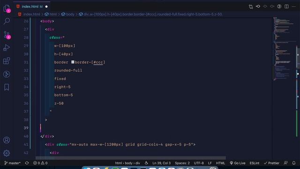
Task: Click the compare changes icon in editor toolbar
Action: click(251, 7)
